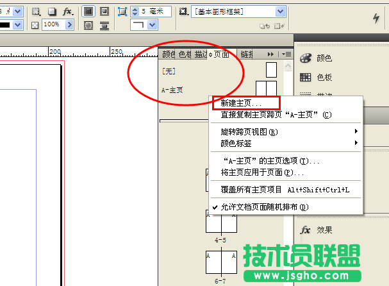
Task: Select the no text wrap icon
Action: [88, 12]
